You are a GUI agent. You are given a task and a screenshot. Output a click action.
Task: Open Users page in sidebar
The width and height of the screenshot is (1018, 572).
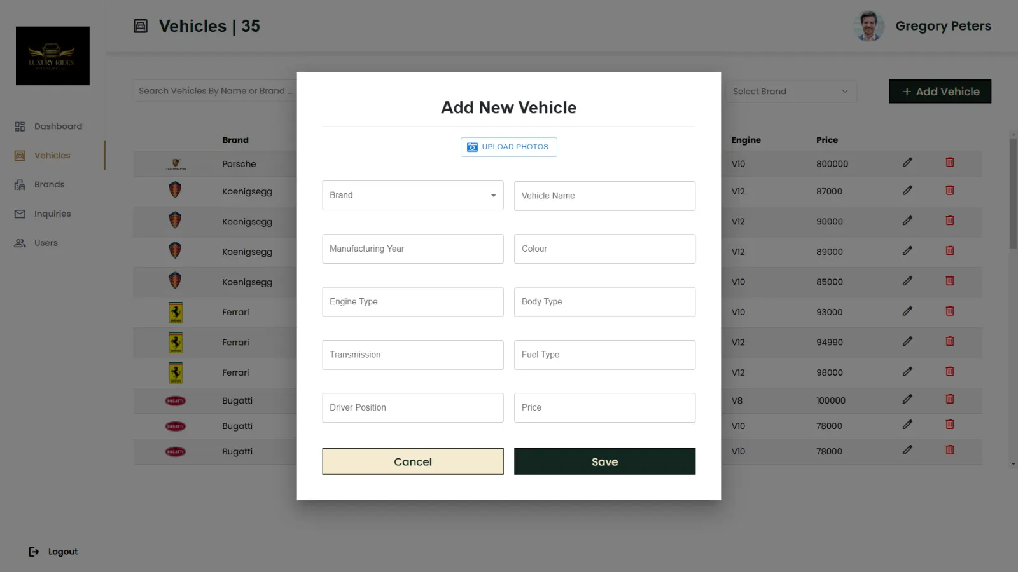36,243
